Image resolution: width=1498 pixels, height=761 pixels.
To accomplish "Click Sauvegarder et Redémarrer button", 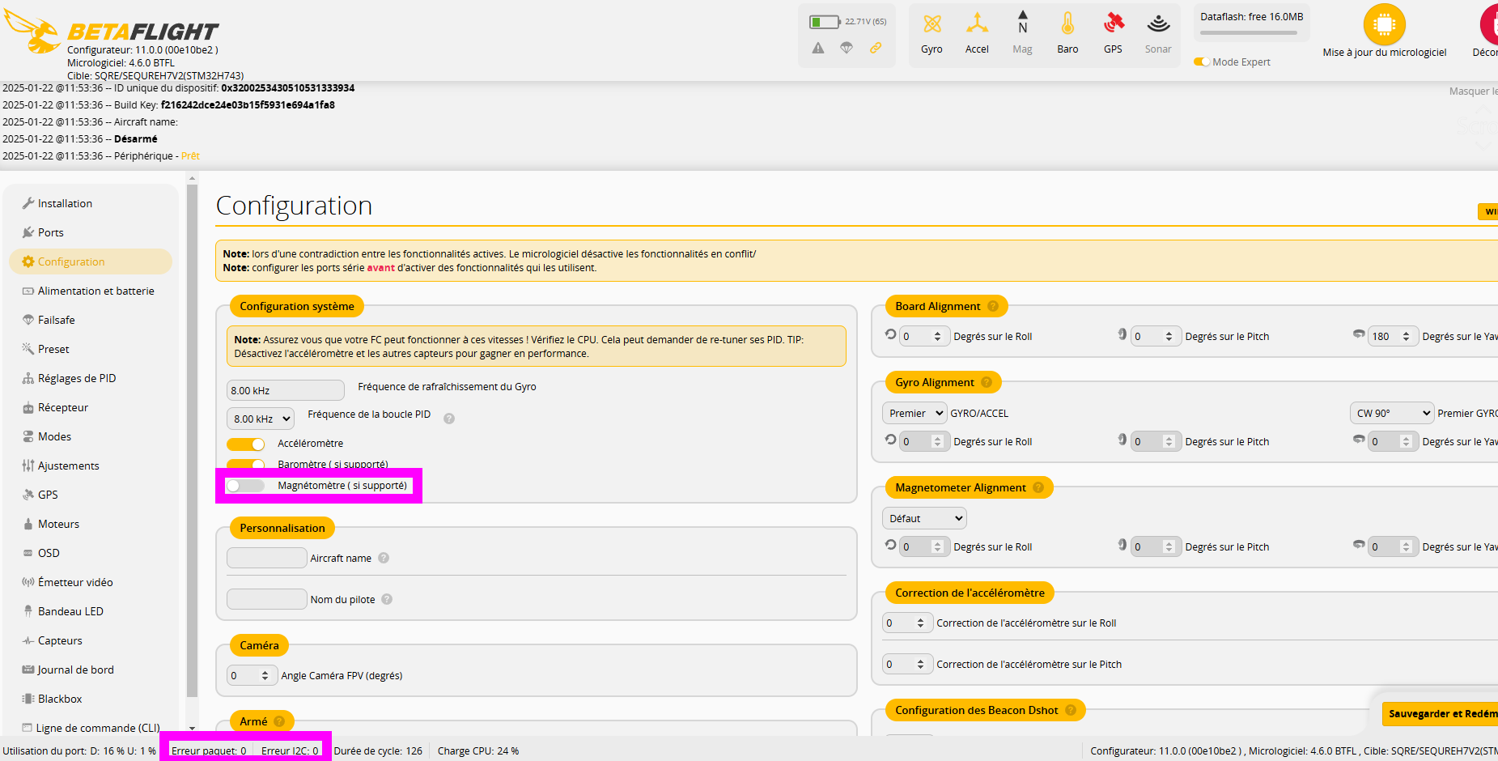I will pyautogui.click(x=1441, y=713).
